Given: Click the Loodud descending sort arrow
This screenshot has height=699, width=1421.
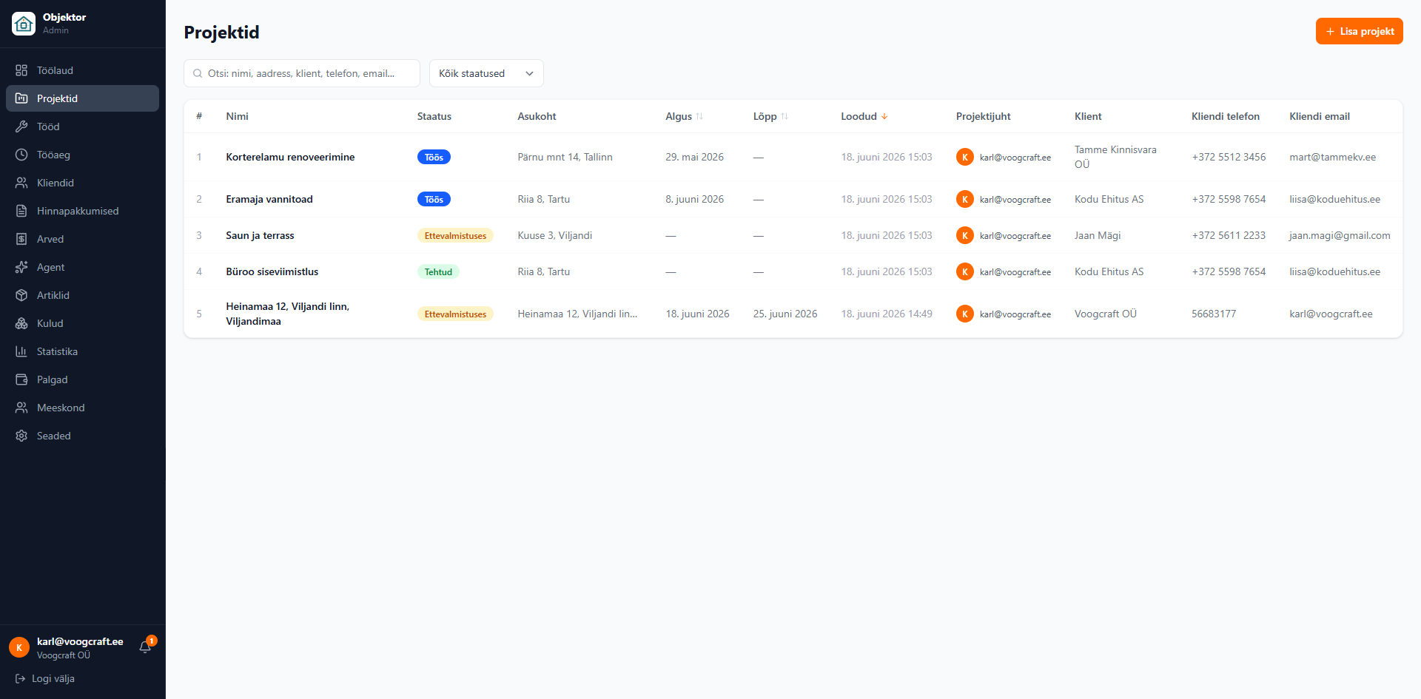Looking at the screenshot, I should tap(884, 116).
